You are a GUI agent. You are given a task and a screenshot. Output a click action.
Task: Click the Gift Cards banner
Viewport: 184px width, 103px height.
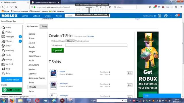[x=12, y=90]
